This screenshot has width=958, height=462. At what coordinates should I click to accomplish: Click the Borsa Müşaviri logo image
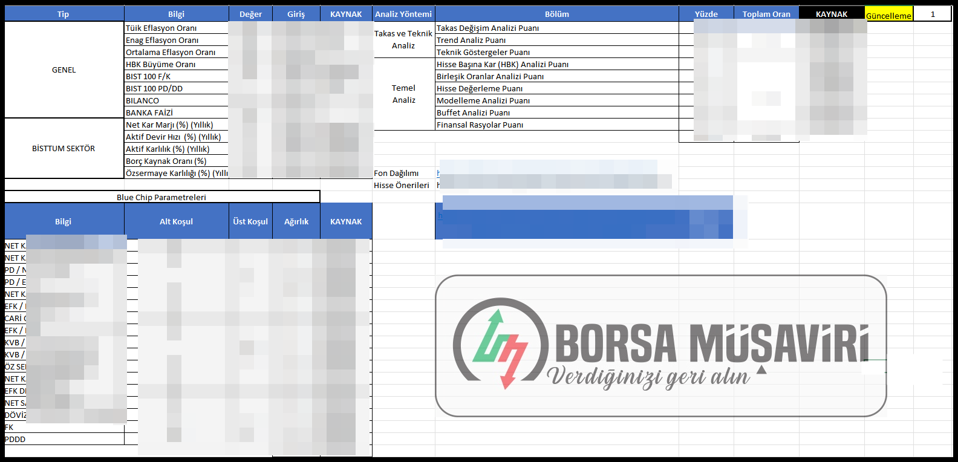(660, 346)
